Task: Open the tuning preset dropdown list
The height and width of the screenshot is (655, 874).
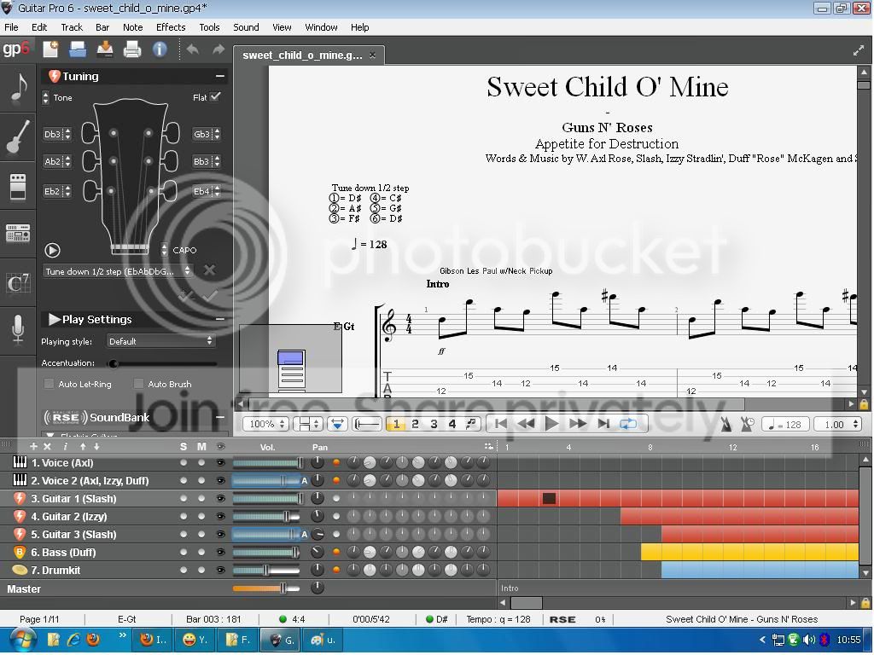Action: click(118, 271)
